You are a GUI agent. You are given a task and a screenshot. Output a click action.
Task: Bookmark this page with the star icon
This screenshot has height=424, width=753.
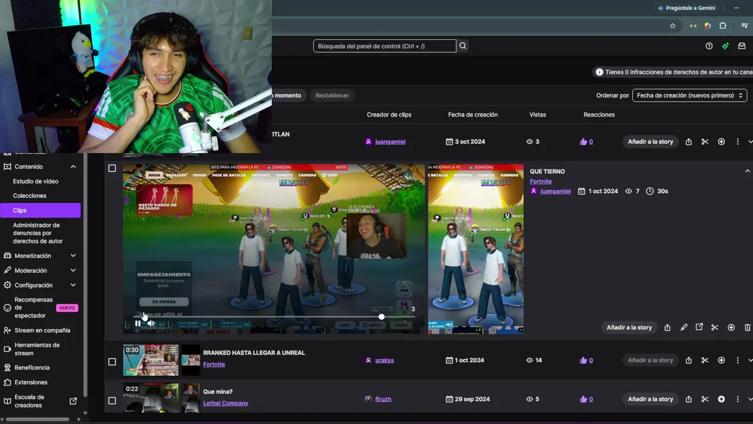673,26
